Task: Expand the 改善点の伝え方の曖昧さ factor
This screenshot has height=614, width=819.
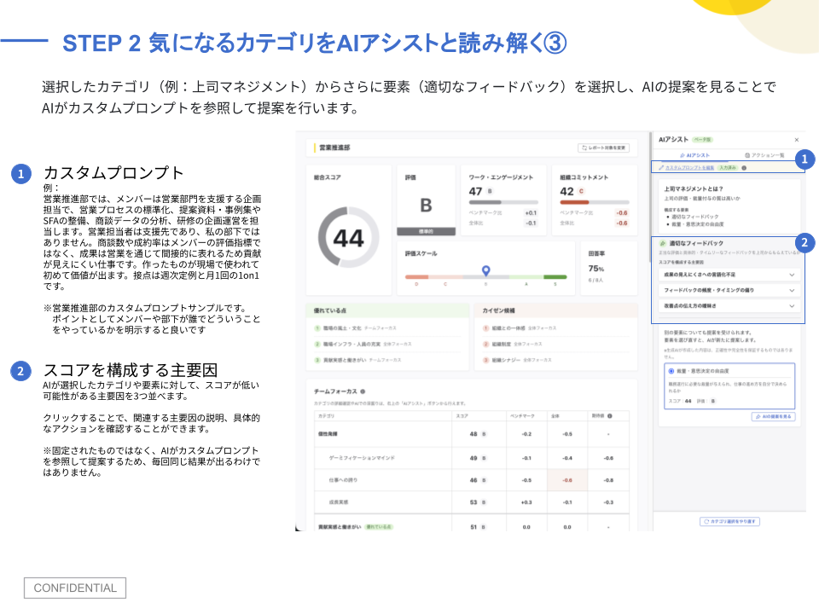Action: coord(729,306)
